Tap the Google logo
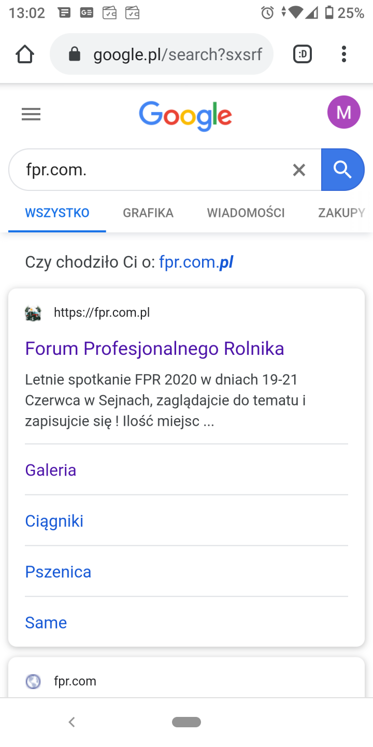This screenshot has width=373, height=747. pyautogui.click(x=185, y=115)
